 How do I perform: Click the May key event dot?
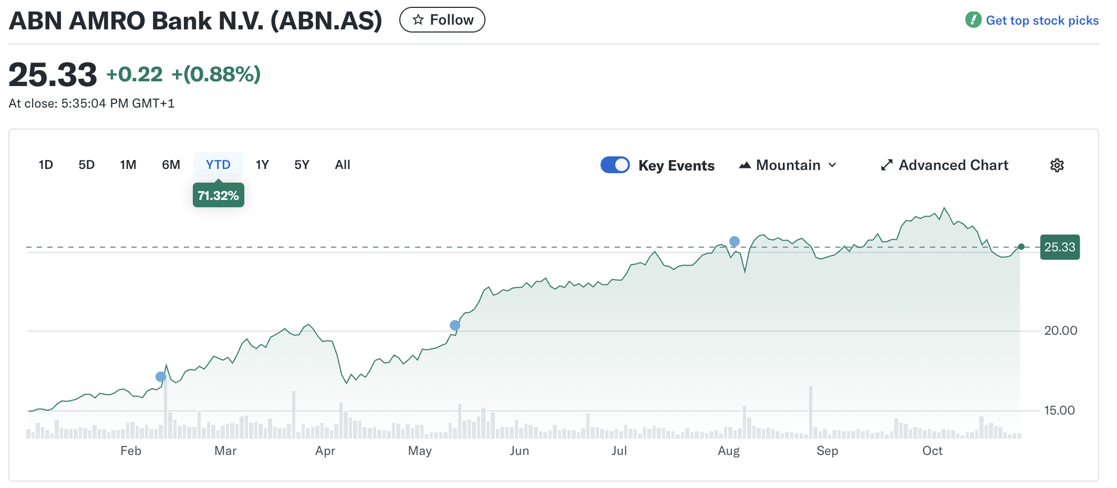(x=455, y=325)
